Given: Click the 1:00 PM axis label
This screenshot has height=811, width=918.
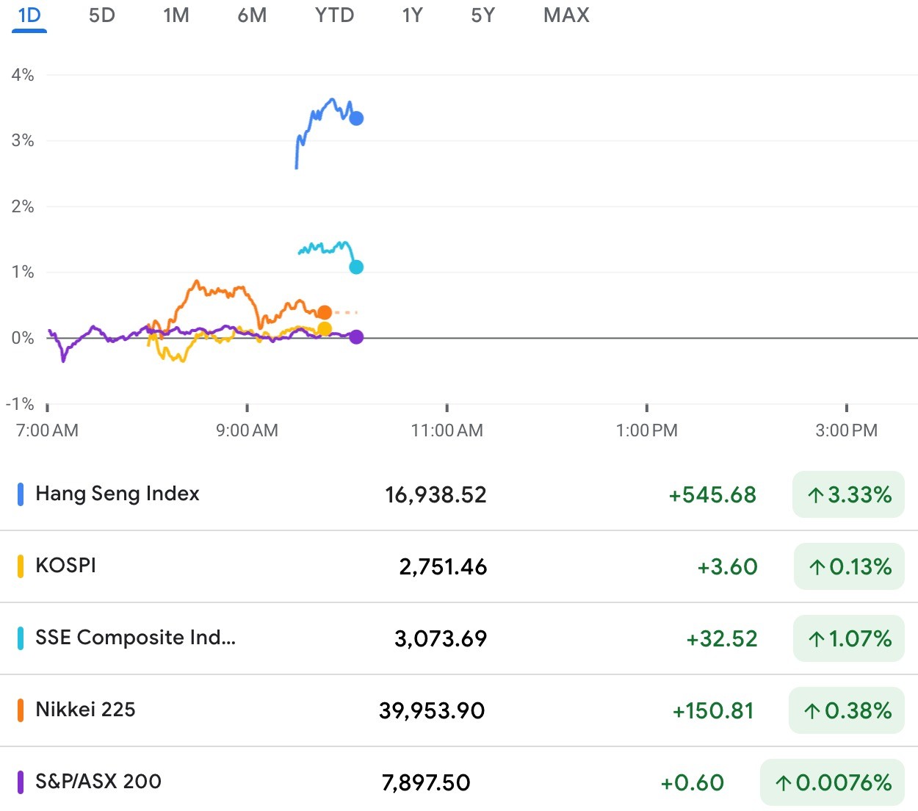Looking at the screenshot, I should coord(647,430).
